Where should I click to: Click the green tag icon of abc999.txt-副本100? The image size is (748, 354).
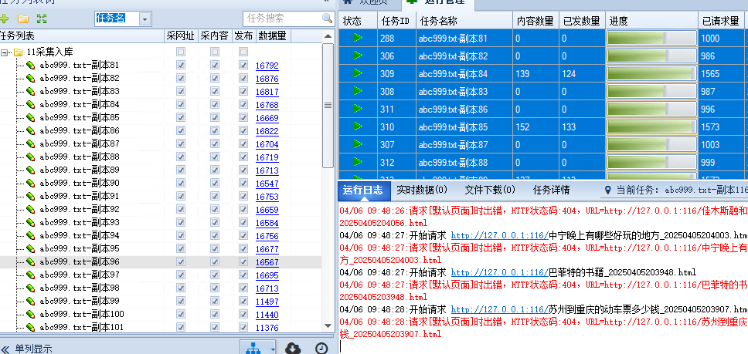click(x=31, y=314)
